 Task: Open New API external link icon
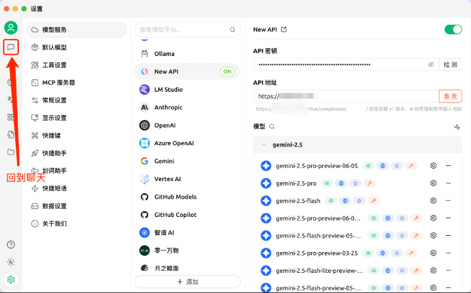[284, 30]
